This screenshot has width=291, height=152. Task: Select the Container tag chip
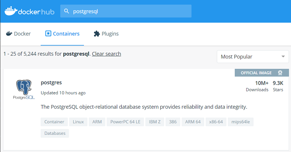(54, 122)
